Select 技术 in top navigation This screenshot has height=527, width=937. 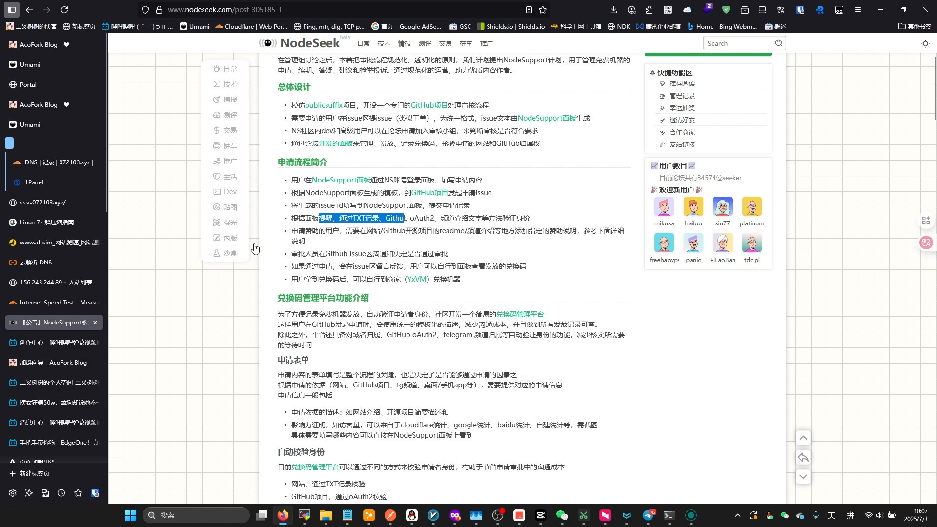click(x=384, y=43)
